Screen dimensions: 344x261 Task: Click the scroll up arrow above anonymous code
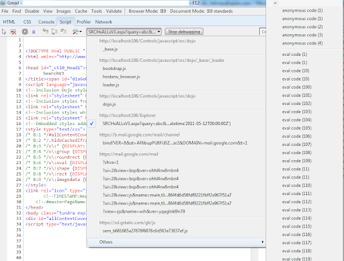[x=275, y=3]
